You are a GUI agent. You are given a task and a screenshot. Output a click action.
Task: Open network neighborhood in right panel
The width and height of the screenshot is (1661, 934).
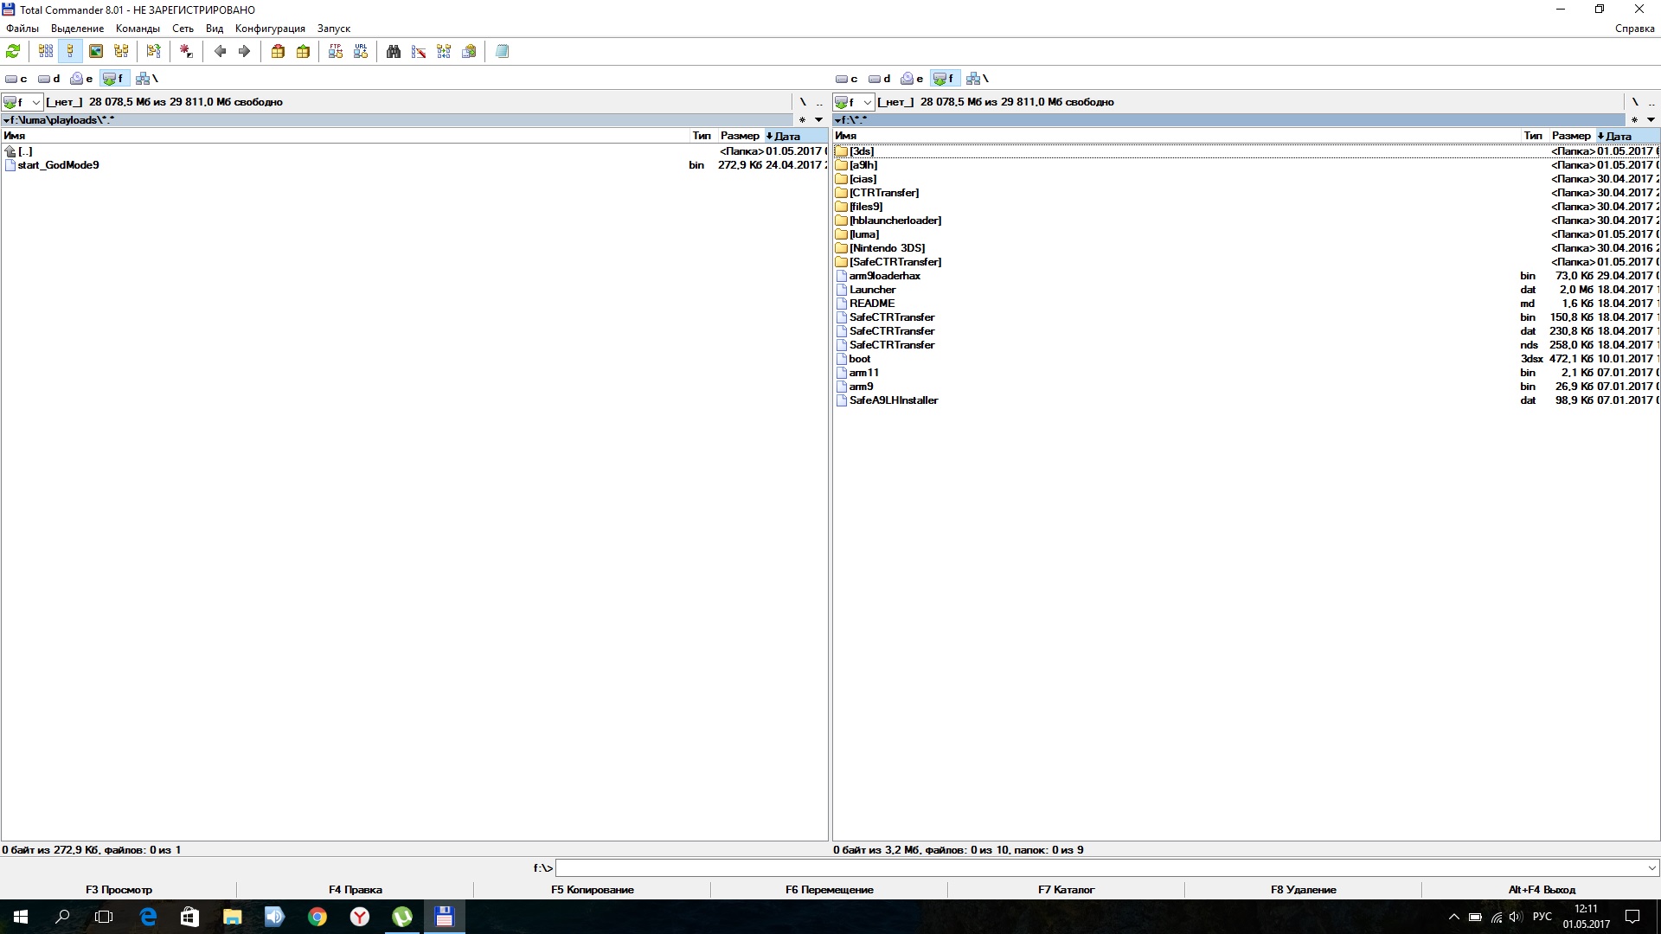pos(978,79)
